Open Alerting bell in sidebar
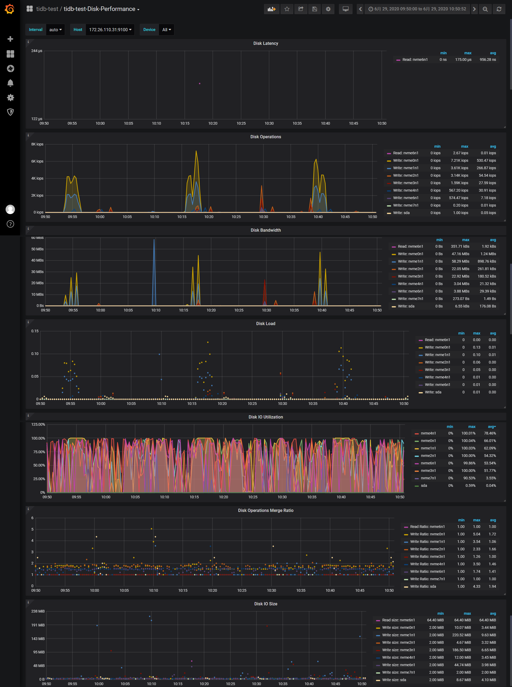The image size is (512, 687). point(10,83)
